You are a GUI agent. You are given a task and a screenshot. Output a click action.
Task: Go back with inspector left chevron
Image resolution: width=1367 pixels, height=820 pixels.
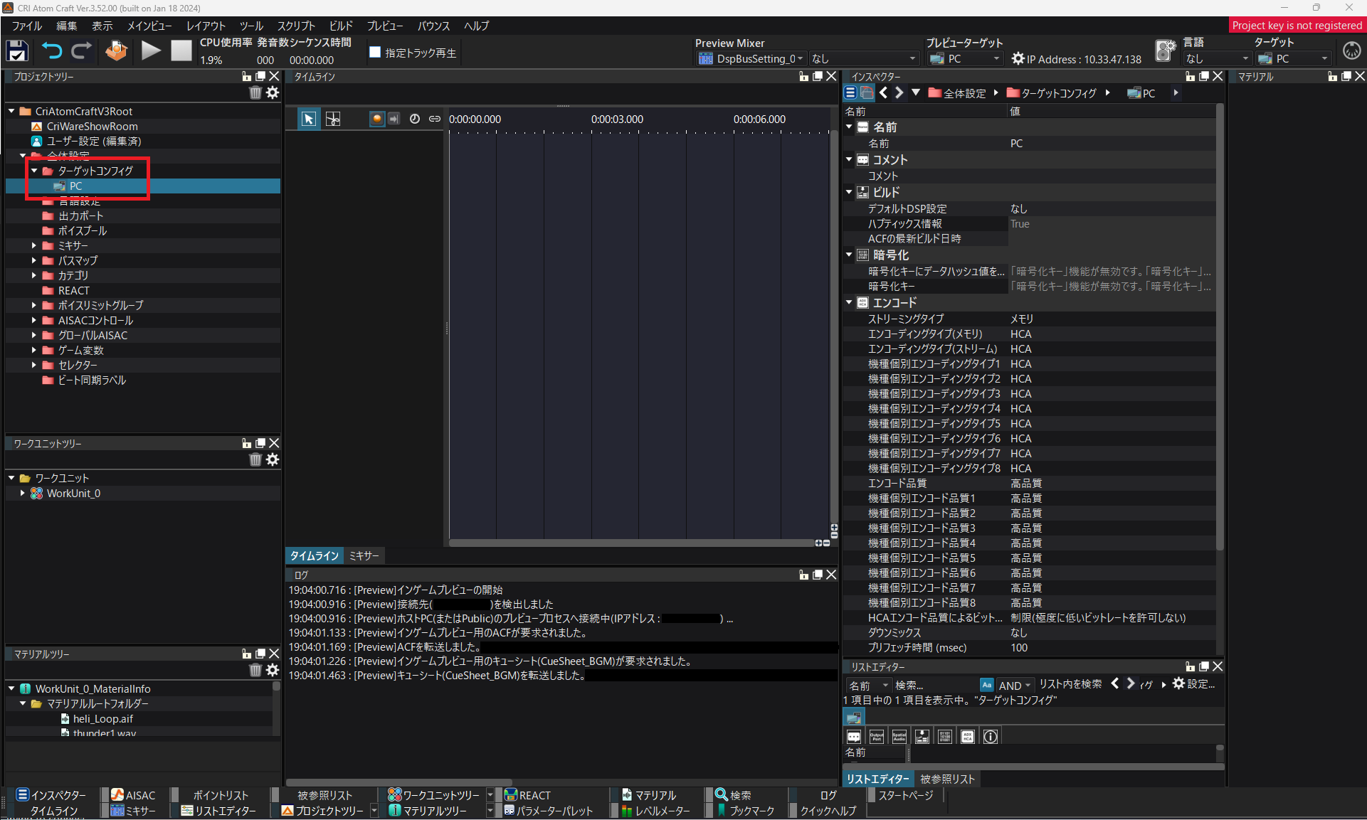click(x=883, y=92)
